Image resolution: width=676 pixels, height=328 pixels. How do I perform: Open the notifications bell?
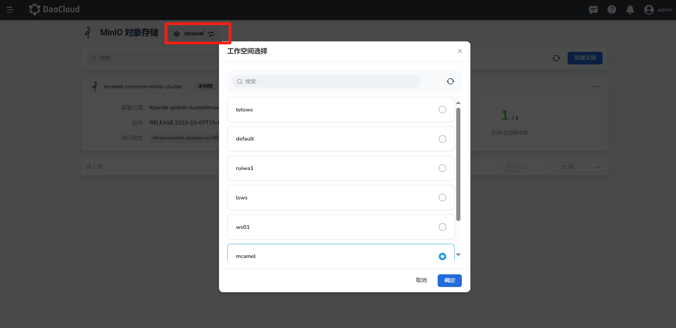tap(630, 10)
